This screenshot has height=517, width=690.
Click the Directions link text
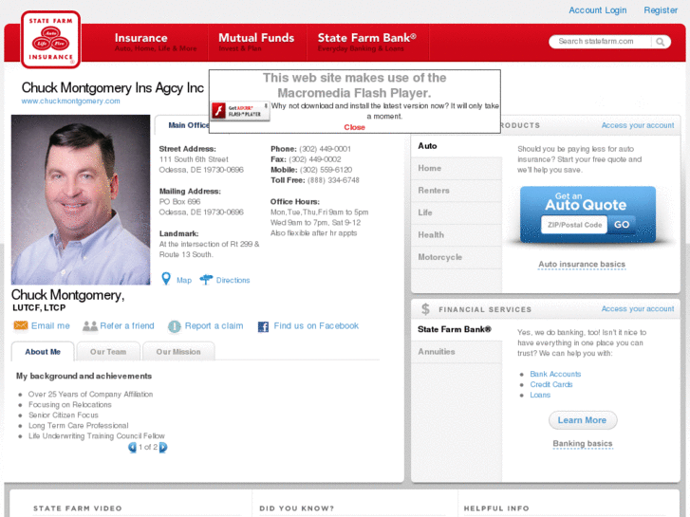pyautogui.click(x=233, y=280)
